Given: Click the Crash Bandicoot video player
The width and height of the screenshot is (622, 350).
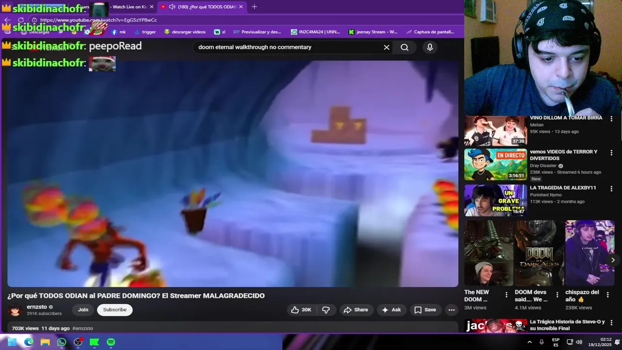Looking at the screenshot, I should 233,173.
